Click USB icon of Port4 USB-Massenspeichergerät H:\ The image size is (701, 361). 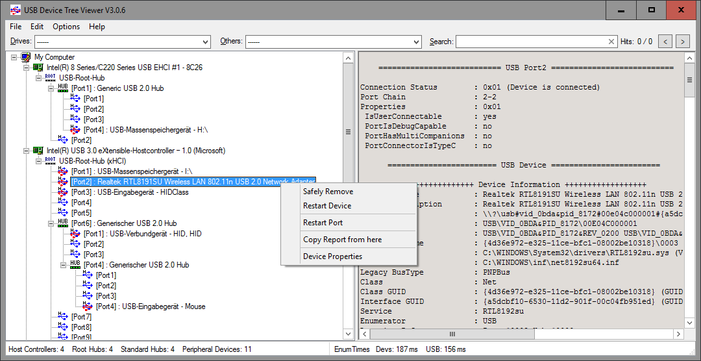tap(75, 130)
